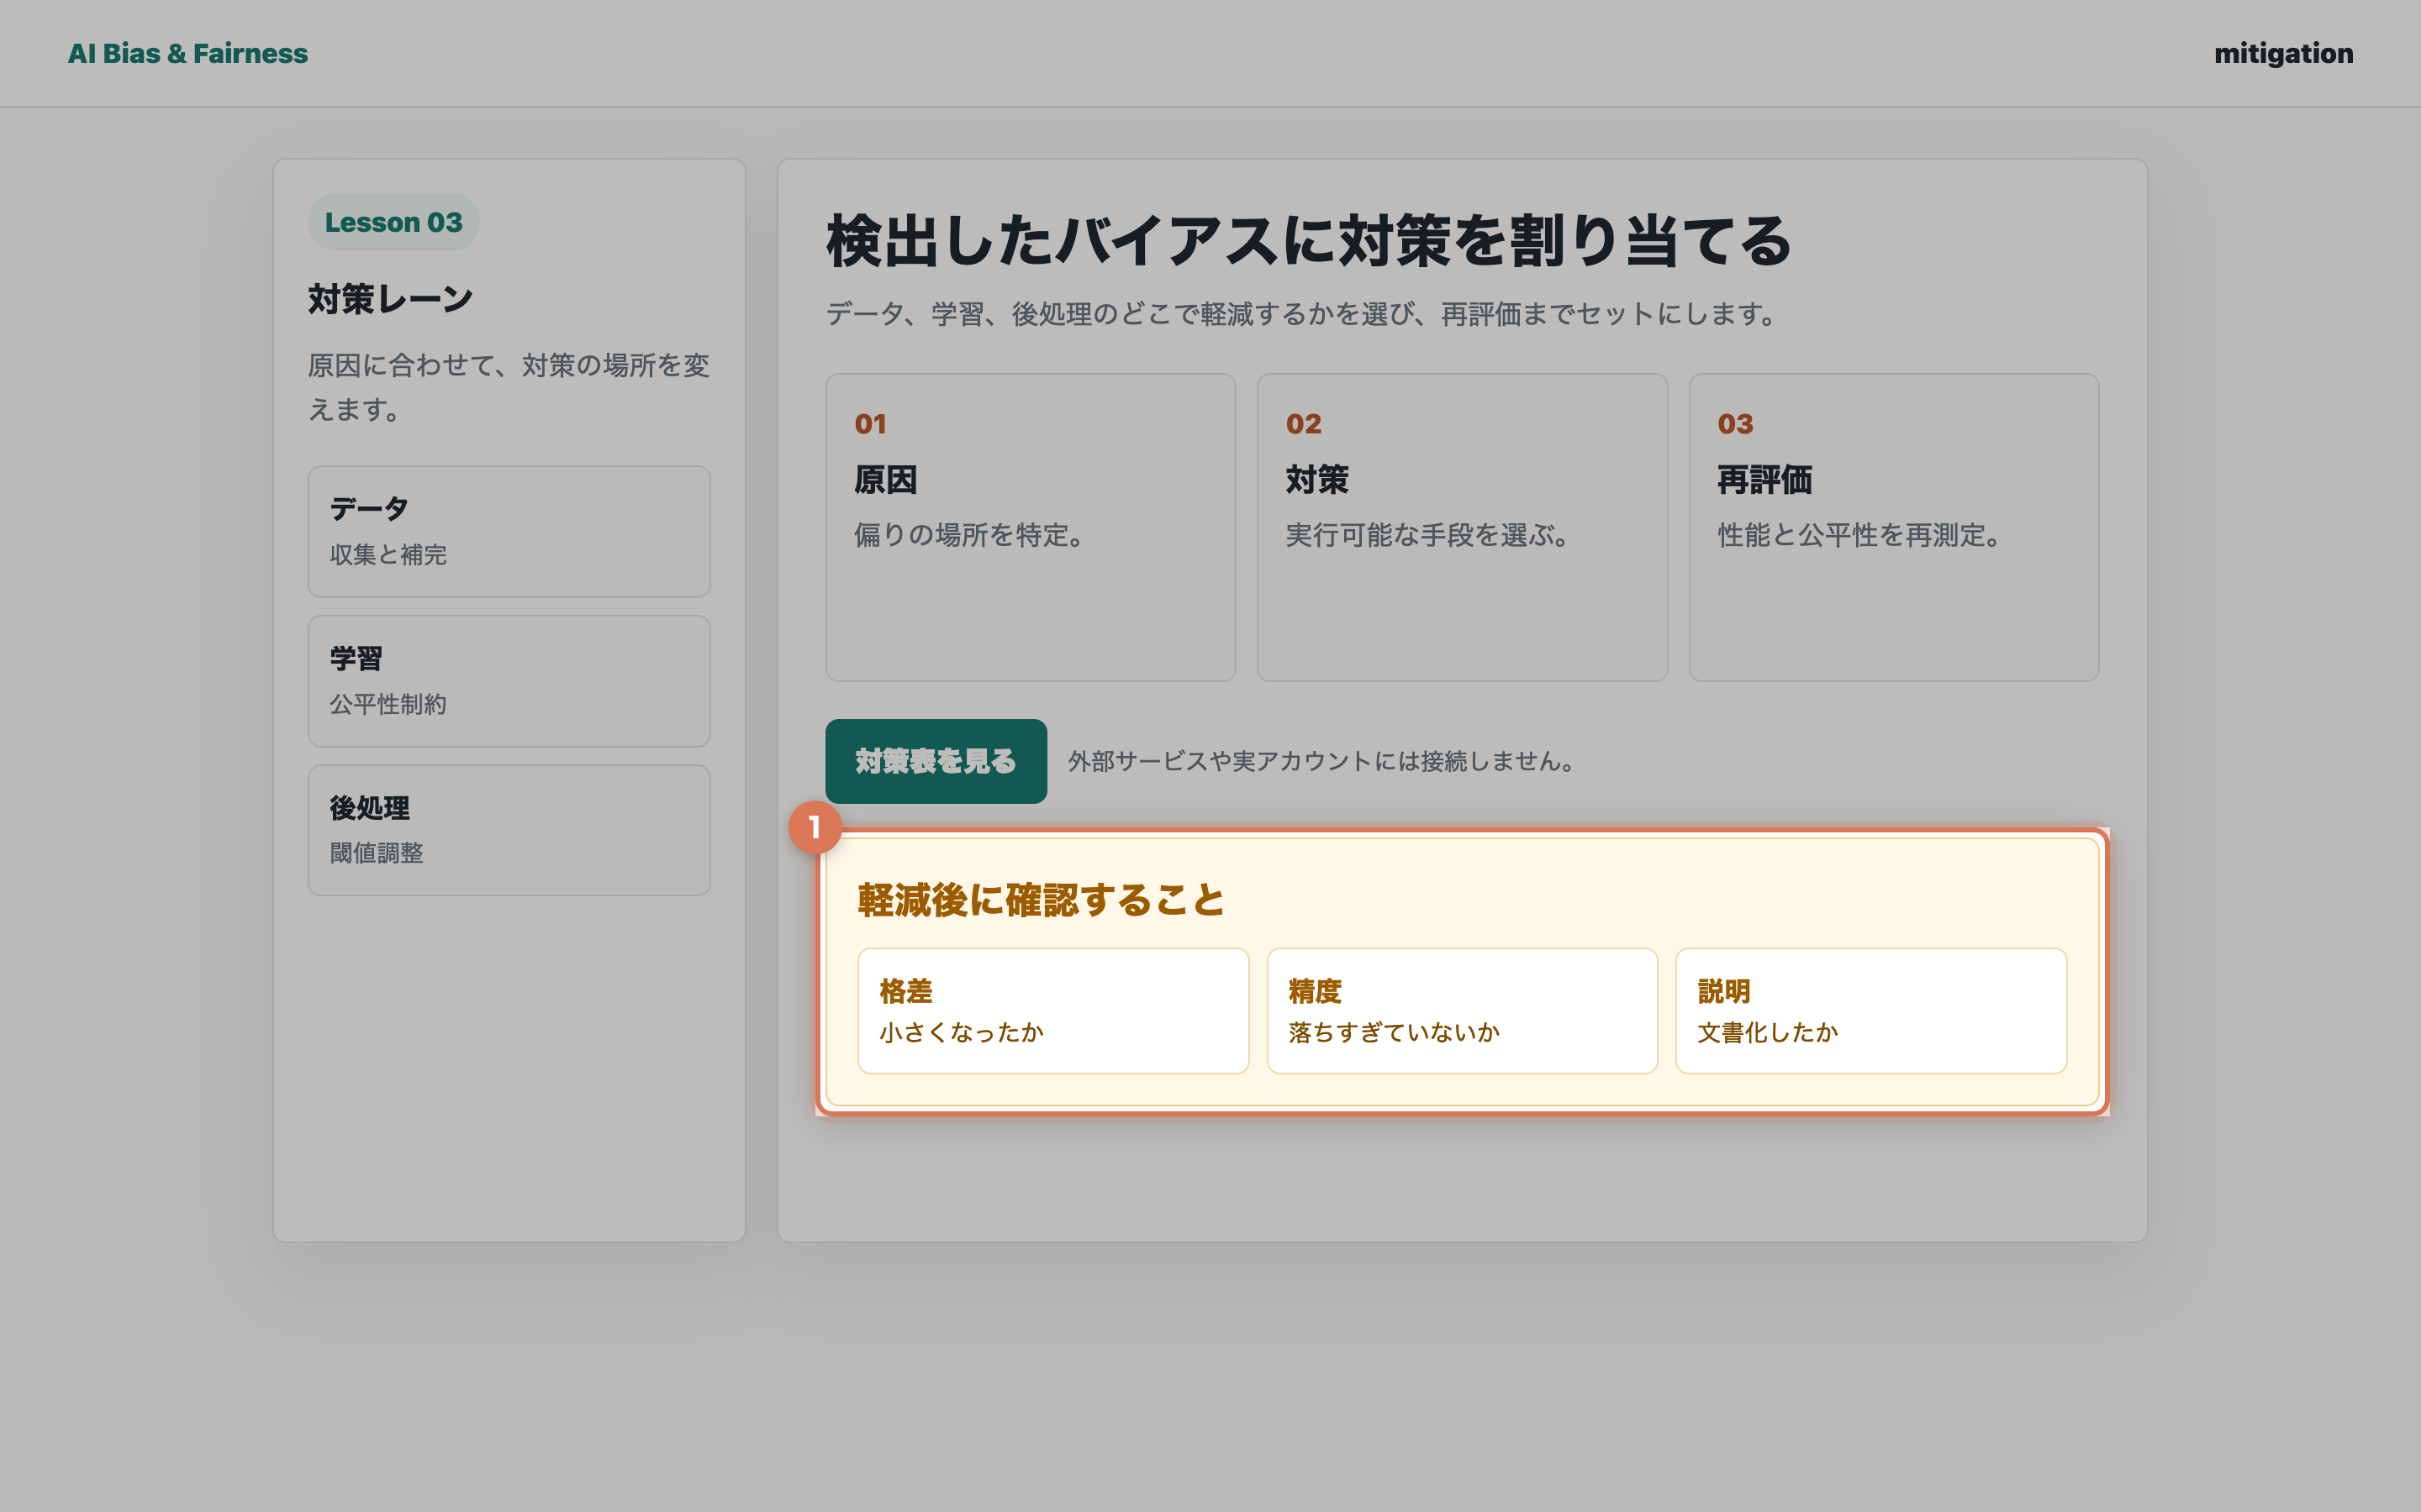Select step card 02 対策
Viewport: 2421px width, 1512px height.
tap(1462, 528)
